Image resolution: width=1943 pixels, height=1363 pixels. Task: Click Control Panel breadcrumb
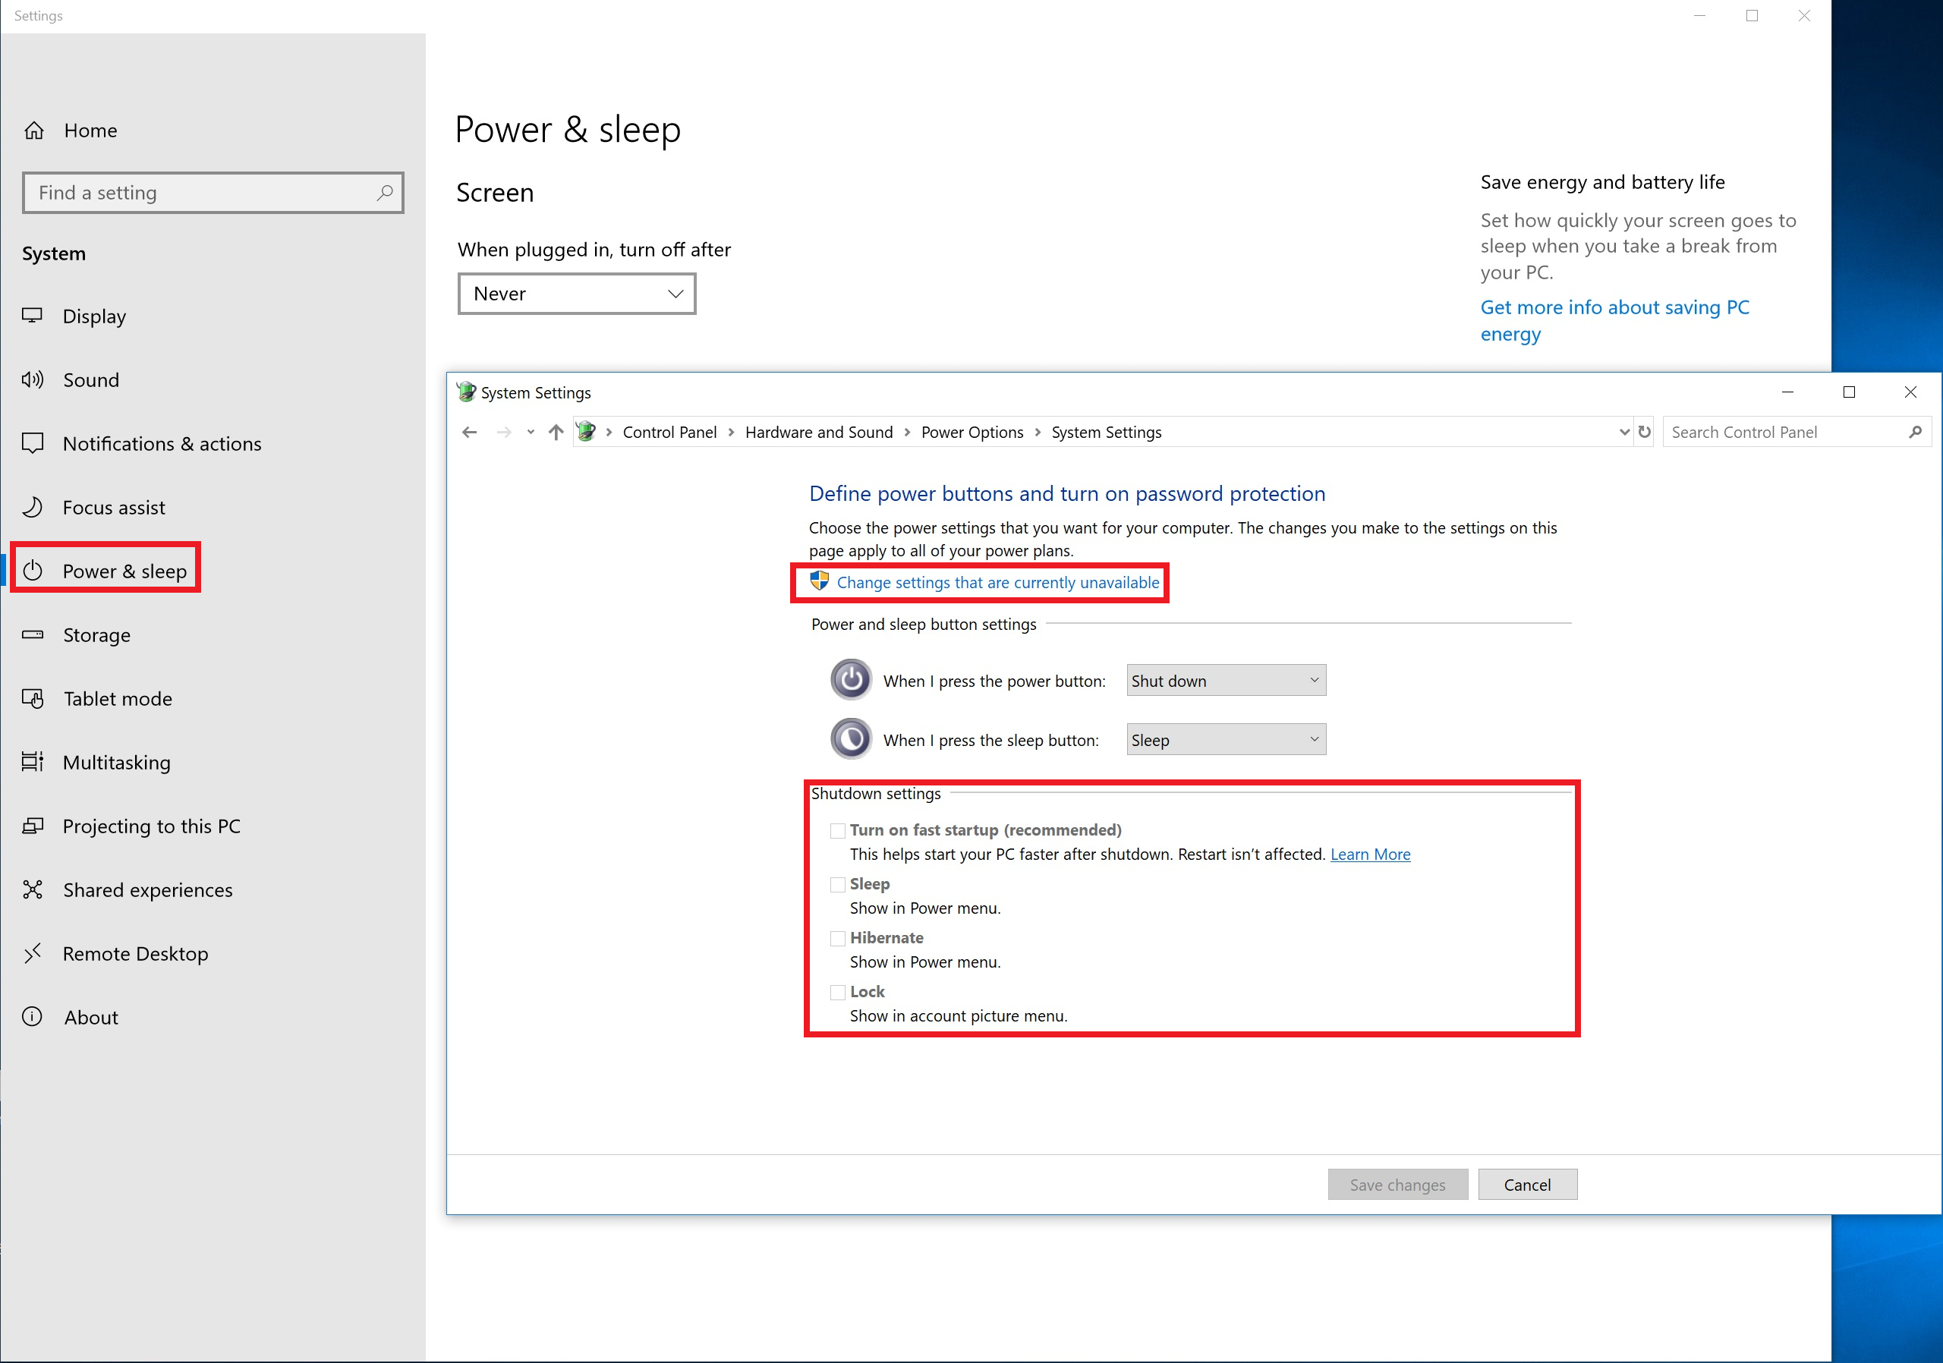669,433
